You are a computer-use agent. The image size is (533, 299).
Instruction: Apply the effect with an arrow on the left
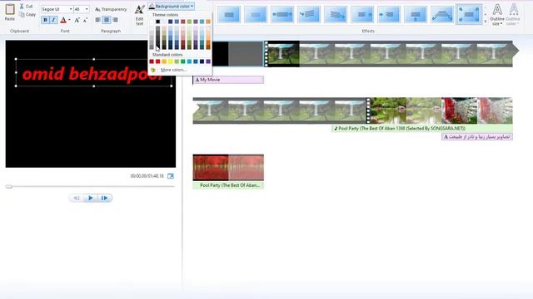pos(389,15)
